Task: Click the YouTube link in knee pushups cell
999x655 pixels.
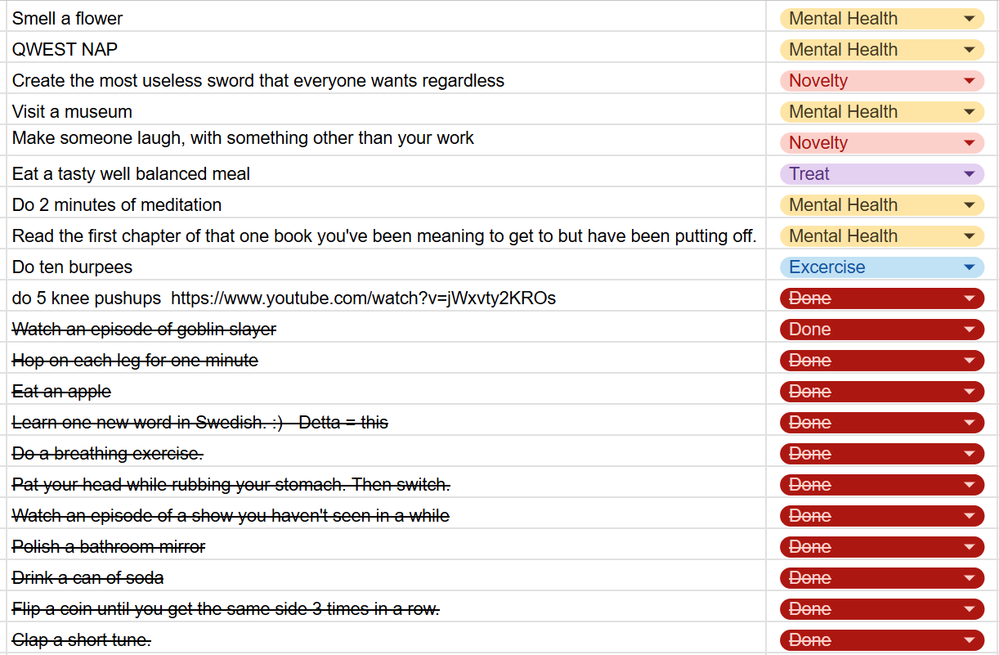Action: tap(363, 298)
